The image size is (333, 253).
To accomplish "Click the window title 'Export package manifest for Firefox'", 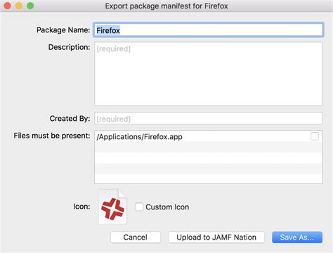I will 166,6.
